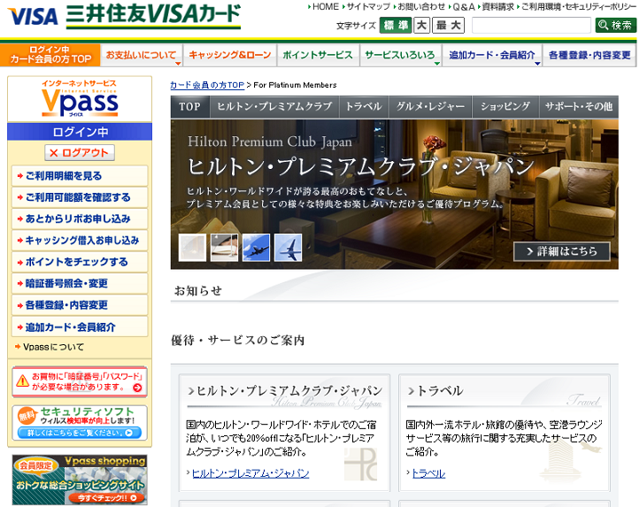Open the 資料請求 link
The image size is (640, 507).
498,6
